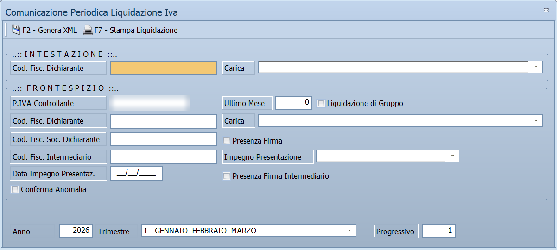Viewport: 557px width, 250px height.
Task: Expand the Impegno Presentazione dropdown
Action: (452, 156)
